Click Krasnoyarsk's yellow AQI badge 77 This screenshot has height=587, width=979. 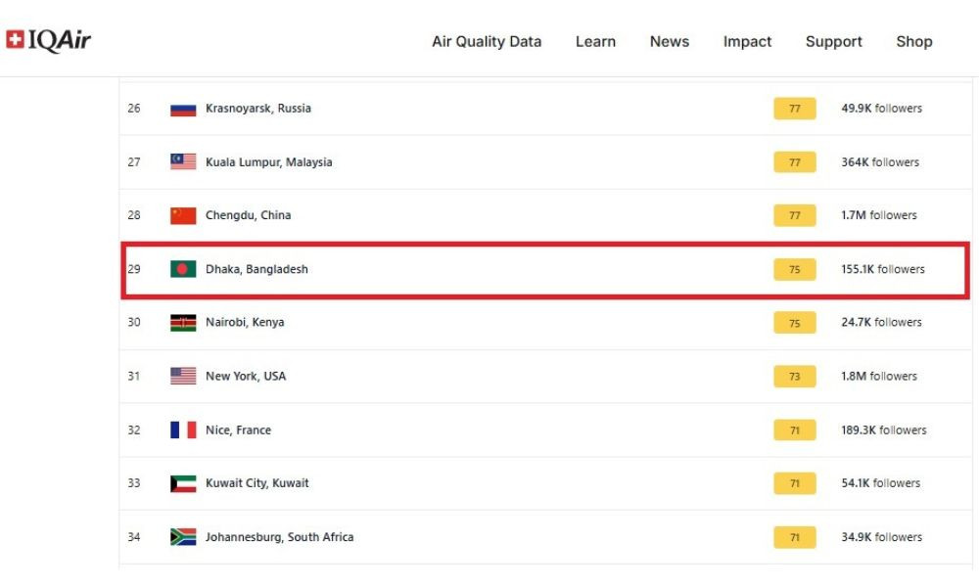pyautogui.click(x=794, y=109)
